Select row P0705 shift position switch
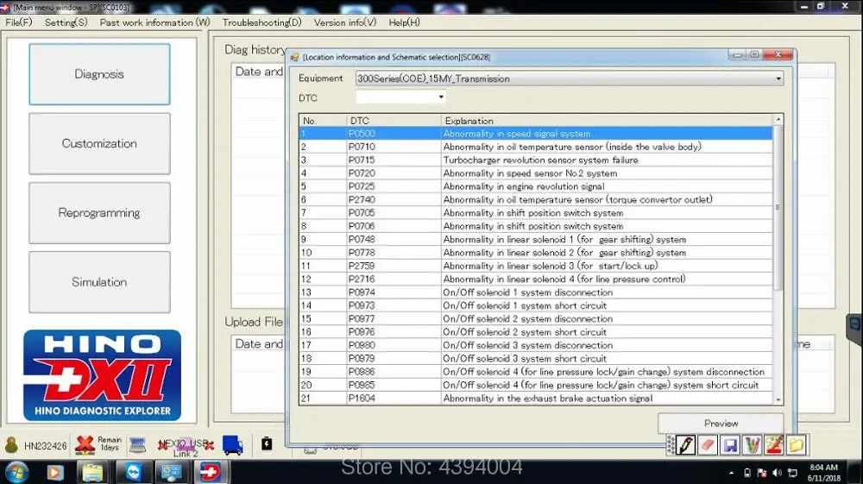 click(536, 213)
